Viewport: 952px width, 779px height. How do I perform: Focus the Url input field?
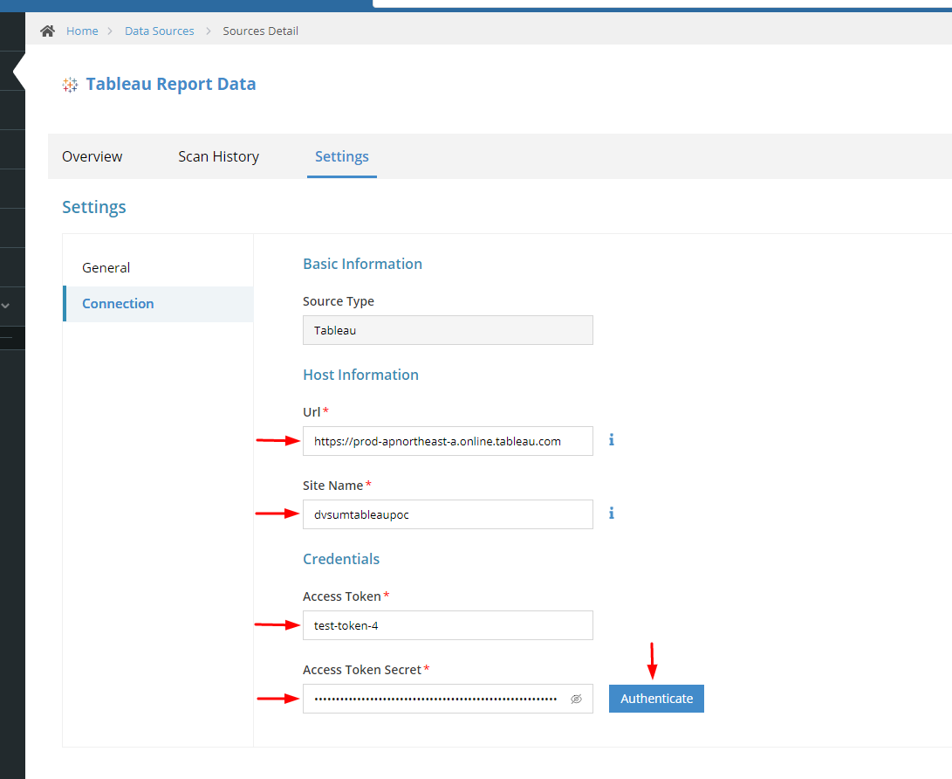(448, 441)
